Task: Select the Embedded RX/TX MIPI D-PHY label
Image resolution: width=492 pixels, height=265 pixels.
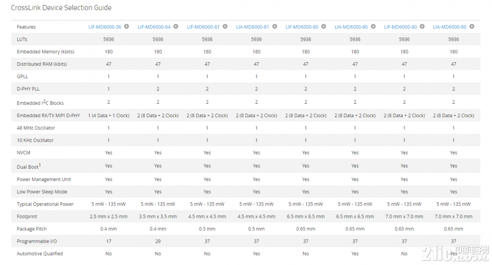Action: coord(48,115)
